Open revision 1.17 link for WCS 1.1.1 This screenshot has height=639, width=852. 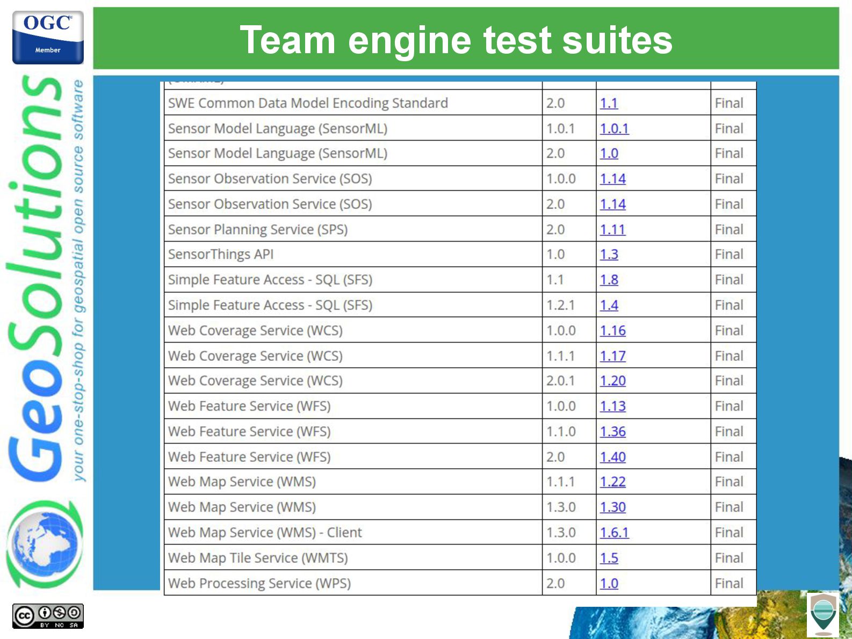pyautogui.click(x=612, y=355)
